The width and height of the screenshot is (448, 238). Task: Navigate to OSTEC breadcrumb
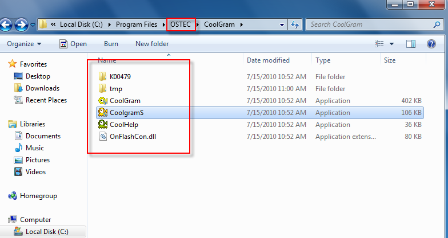pos(181,24)
